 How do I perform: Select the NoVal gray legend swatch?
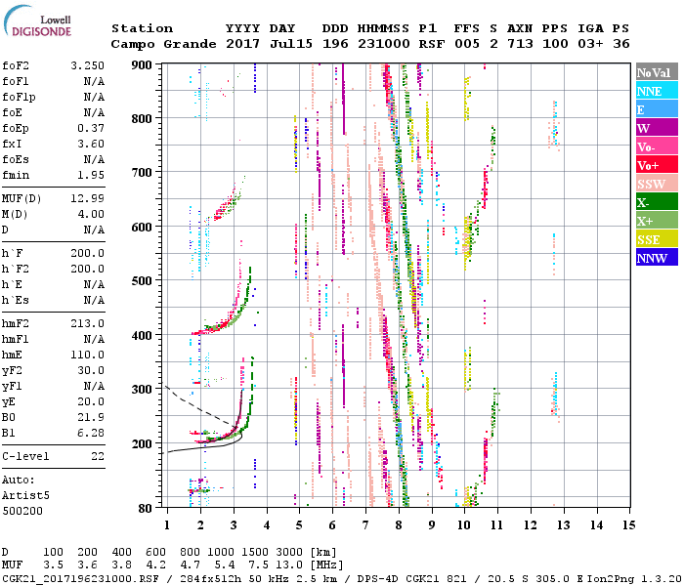tap(656, 73)
